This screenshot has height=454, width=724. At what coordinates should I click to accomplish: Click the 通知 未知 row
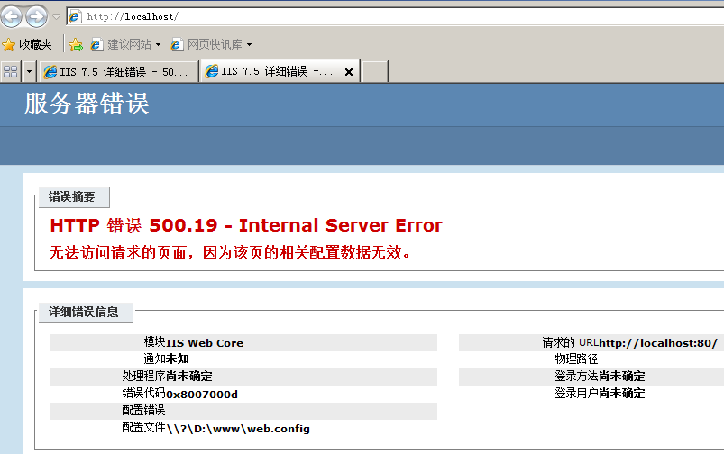click(243, 359)
